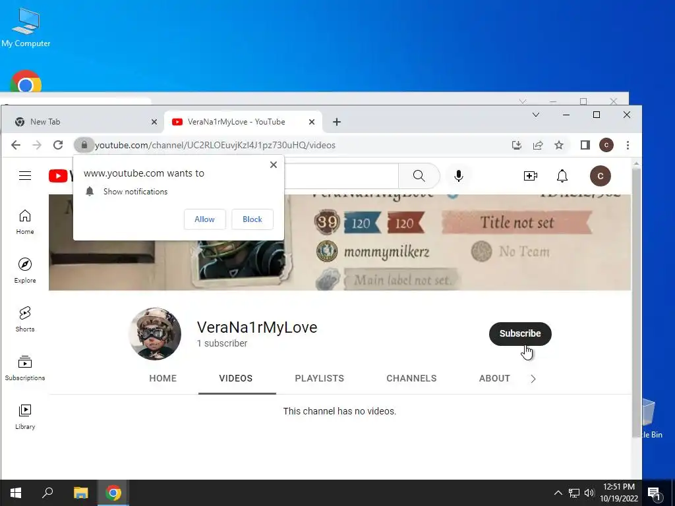Image resolution: width=675 pixels, height=506 pixels.
Task: Open the volume tray icon
Action: [x=589, y=493]
